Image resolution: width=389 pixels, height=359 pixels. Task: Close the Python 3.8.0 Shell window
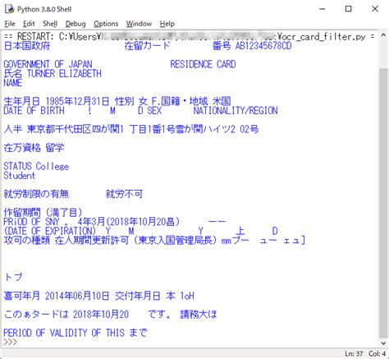pos(375,9)
